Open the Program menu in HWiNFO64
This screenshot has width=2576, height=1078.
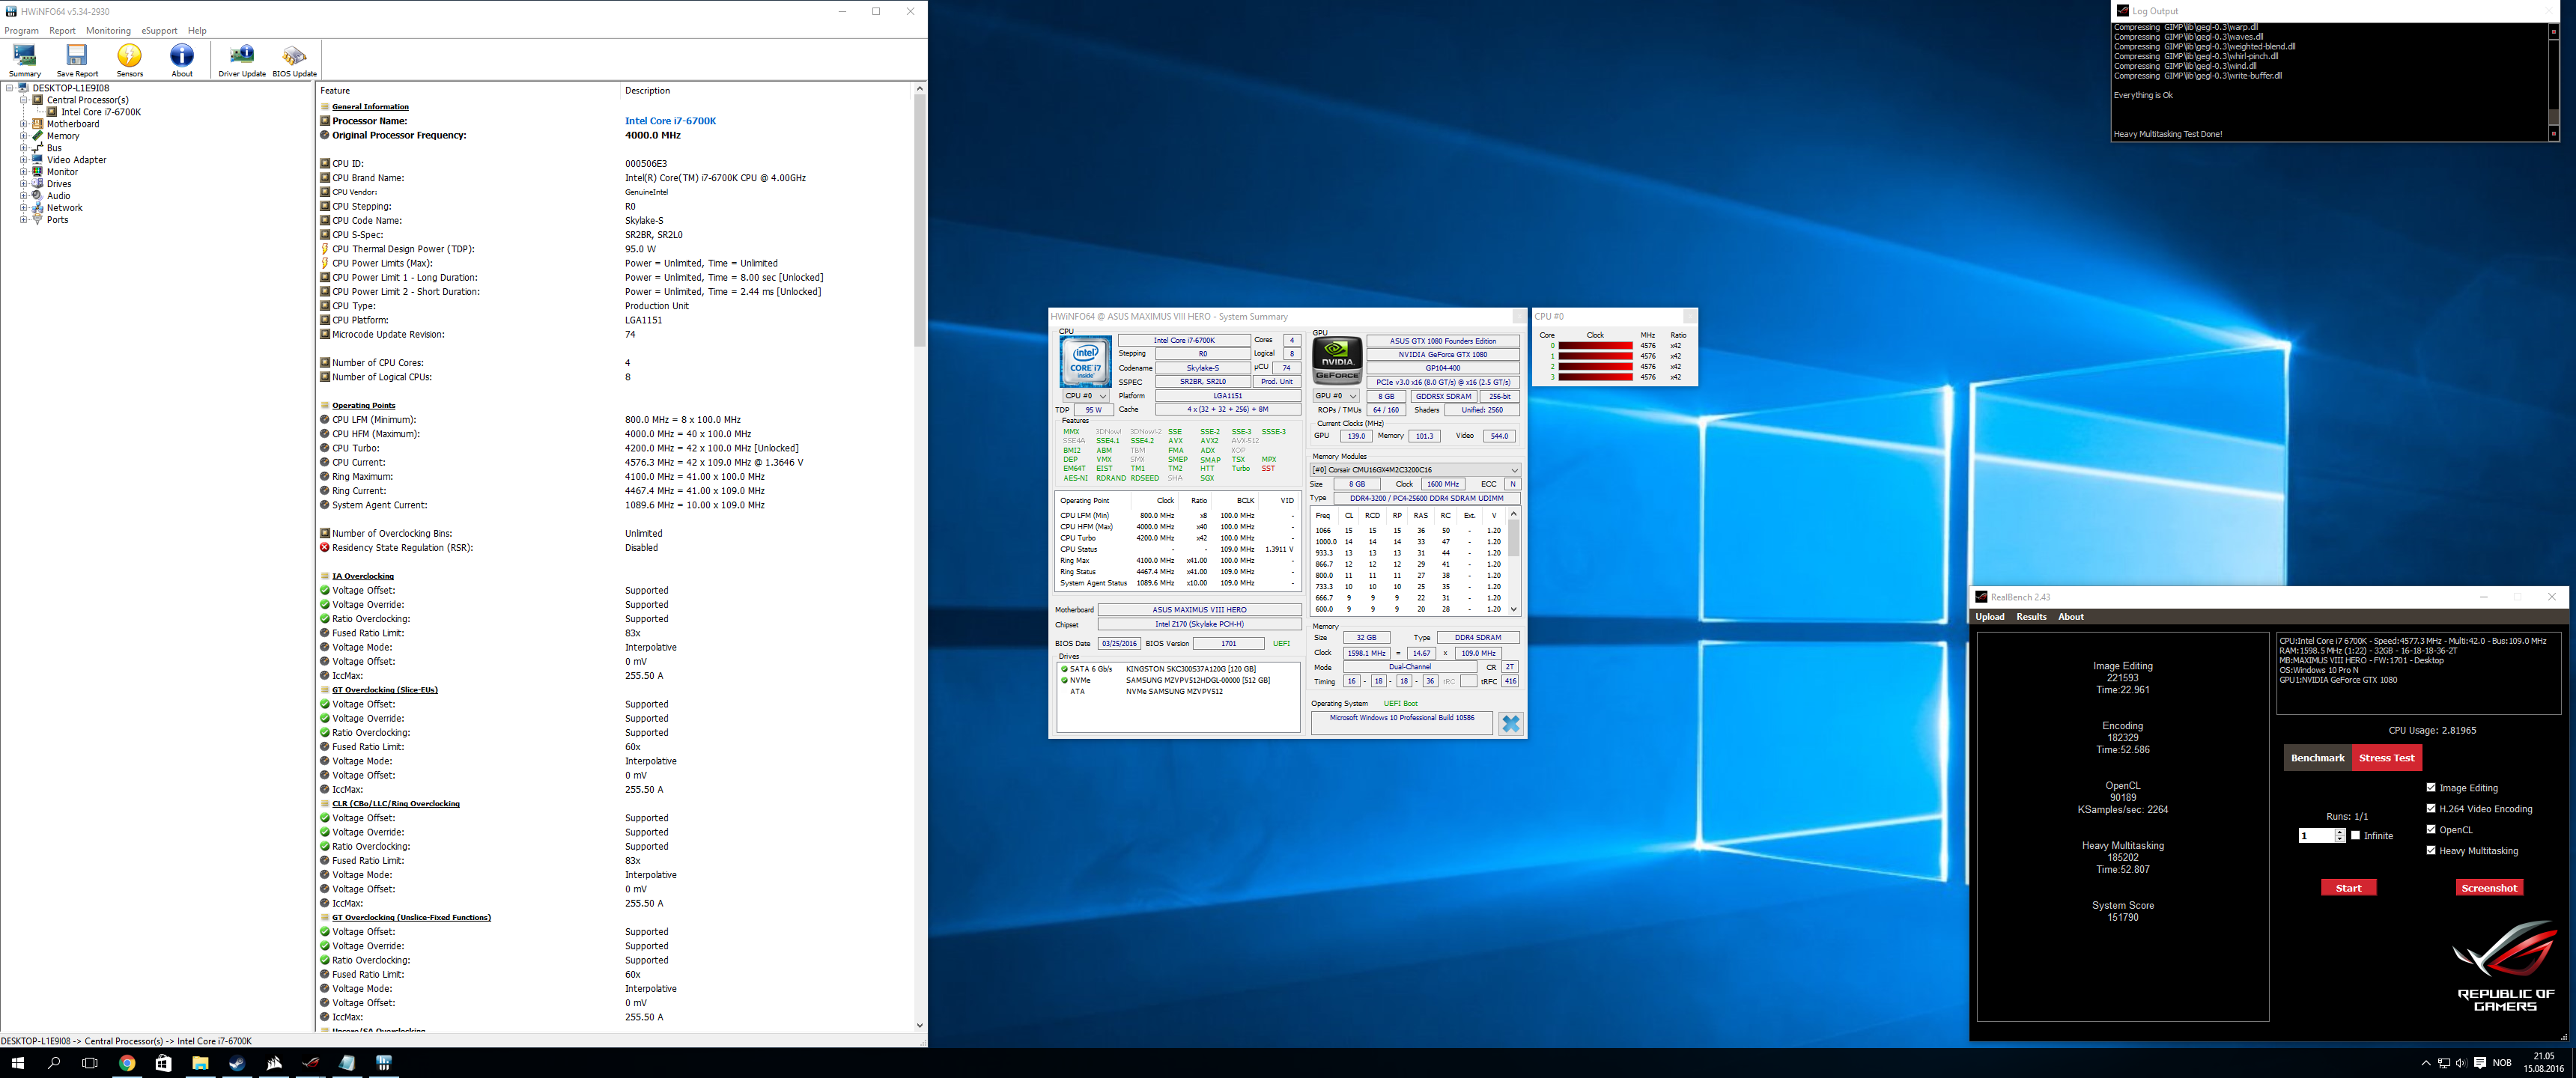(22, 31)
